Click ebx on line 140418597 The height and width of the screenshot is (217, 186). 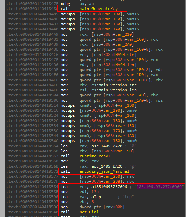pos(83,202)
